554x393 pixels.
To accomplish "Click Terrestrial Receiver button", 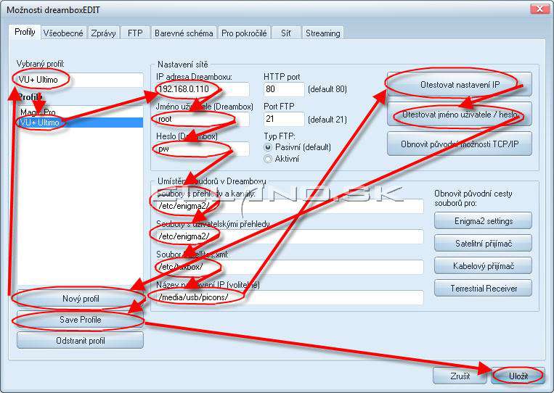I will pos(483,288).
